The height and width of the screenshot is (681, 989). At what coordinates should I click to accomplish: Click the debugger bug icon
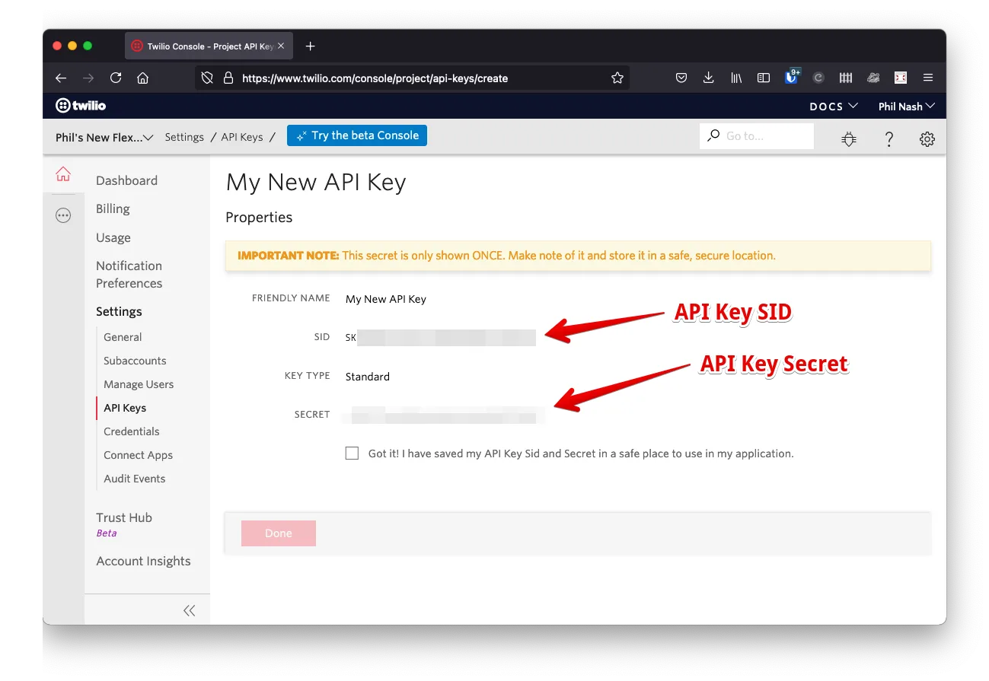[848, 138]
